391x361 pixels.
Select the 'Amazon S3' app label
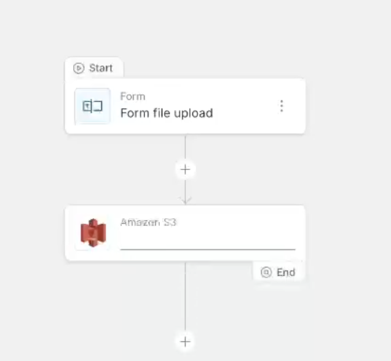(148, 222)
